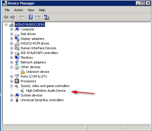Open the File menu
This screenshot has width=152, height=131.
point(7,10)
